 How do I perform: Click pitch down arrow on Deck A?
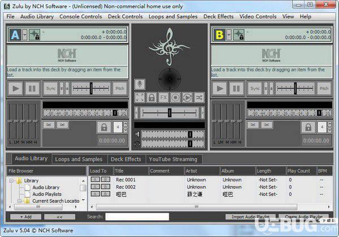pos(62,88)
